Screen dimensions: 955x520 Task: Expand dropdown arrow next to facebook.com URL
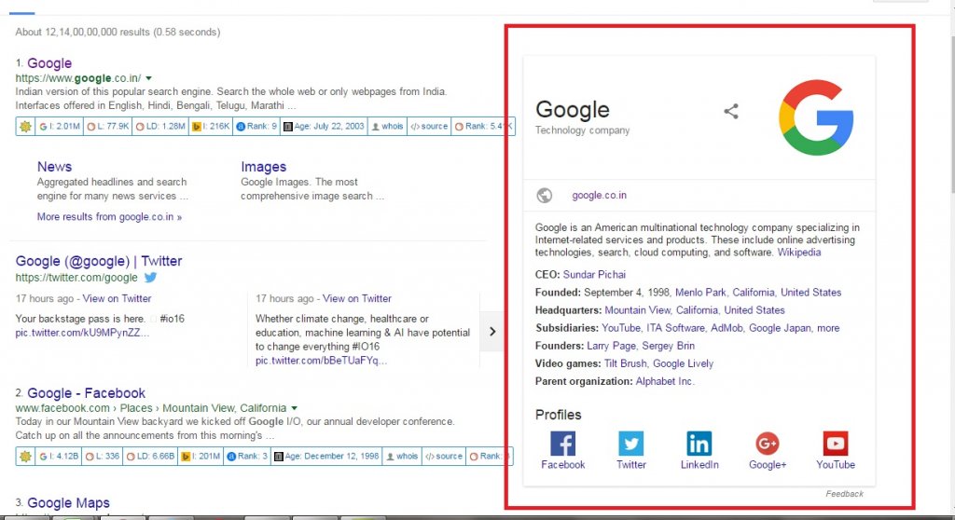point(294,408)
